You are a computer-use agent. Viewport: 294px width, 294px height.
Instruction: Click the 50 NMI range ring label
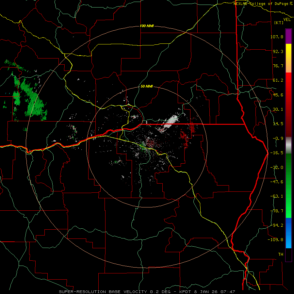(147, 86)
